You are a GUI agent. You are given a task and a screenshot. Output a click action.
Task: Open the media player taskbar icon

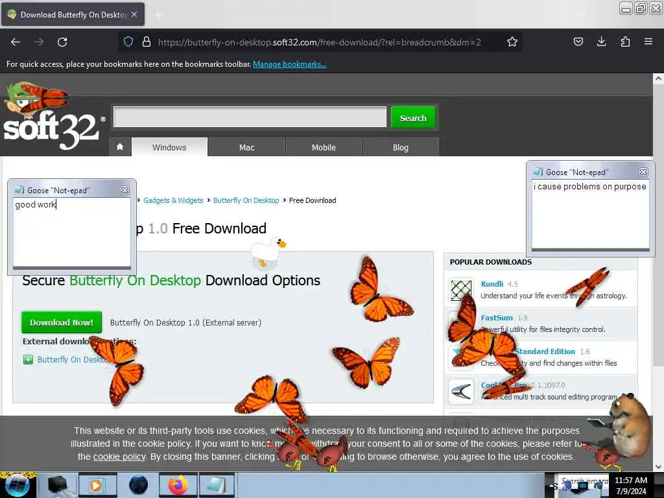click(x=97, y=485)
